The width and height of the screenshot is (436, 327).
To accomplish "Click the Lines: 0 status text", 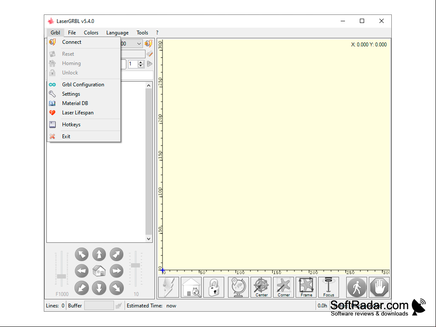I will [x=55, y=306].
